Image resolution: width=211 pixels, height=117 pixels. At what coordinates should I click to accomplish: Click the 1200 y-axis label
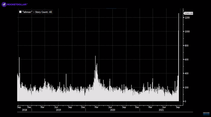pos(187,18)
